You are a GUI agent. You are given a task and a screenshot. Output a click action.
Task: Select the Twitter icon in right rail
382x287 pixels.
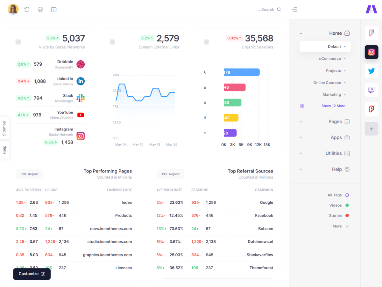pos(371,71)
